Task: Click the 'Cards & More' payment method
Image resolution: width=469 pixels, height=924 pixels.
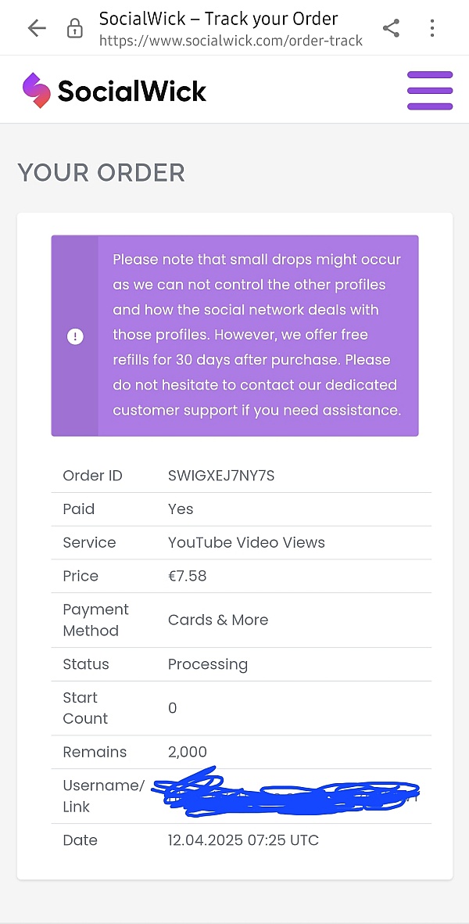Action: (218, 620)
